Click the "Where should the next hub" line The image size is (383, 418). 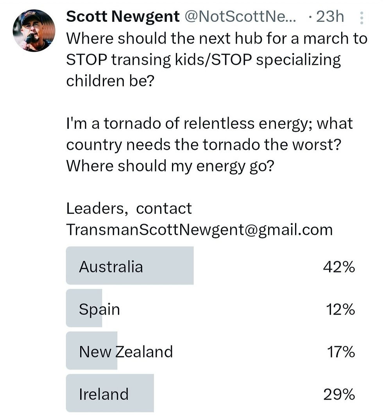217,38
